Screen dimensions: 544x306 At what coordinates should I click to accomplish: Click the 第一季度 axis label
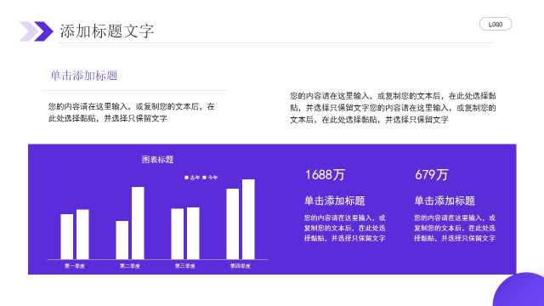[x=75, y=266]
